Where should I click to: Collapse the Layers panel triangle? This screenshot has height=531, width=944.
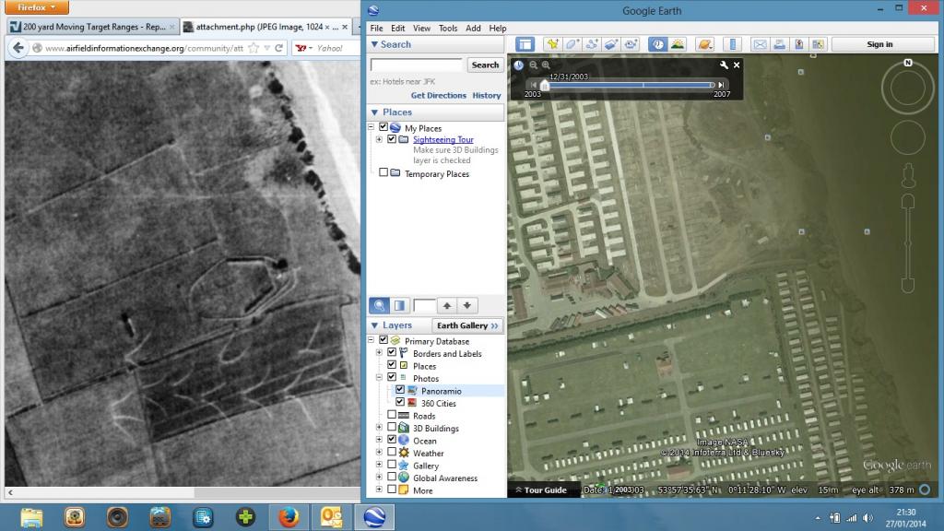[x=374, y=325]
